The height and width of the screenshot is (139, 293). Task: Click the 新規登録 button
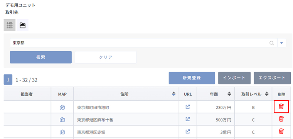click(192, 78)
